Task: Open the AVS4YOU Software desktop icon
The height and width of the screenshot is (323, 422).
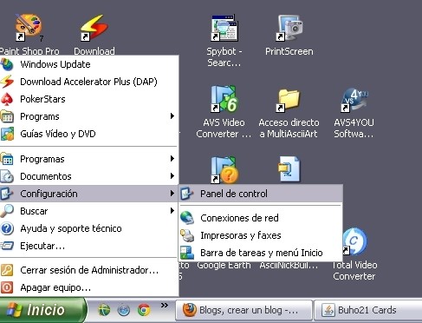Action: (x=355, y=99)
